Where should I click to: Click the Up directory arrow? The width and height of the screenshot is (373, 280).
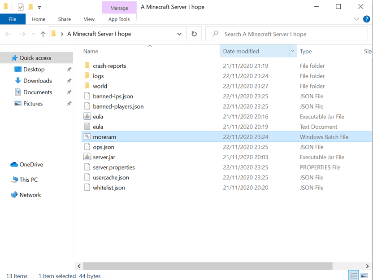click(43, 34)
